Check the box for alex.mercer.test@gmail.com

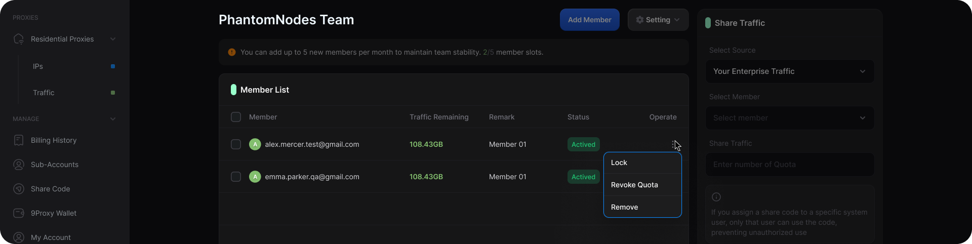click(236, 144)
